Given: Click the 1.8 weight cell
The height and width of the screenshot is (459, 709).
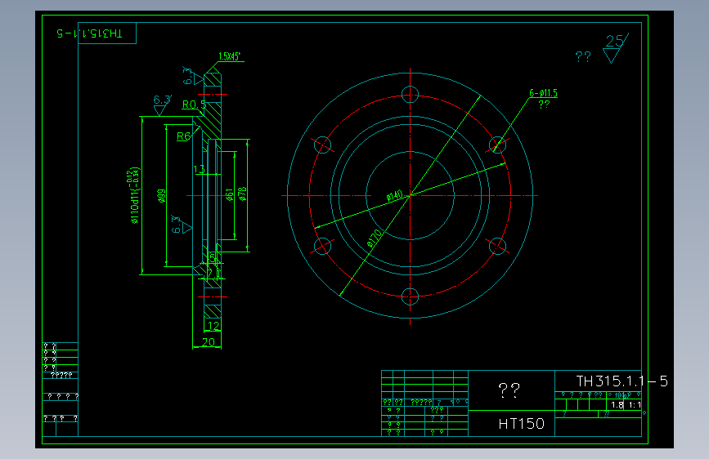Looking at the screenshot, I should [617, 405].
